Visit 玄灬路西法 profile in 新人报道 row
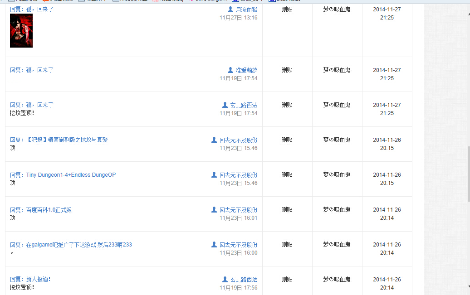470x295 pixels. click(244, 280)
